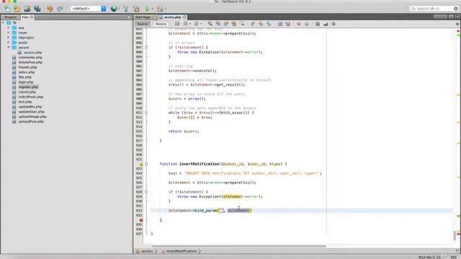Click the editor horizontal scrollbar
Image resolution: width=461 pixels, height=259 pixels.
click(x=238, y=246)
